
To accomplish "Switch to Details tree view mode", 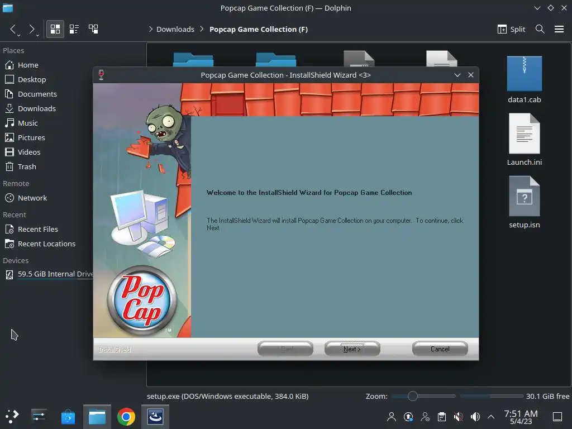I will (x=93, y=29).
